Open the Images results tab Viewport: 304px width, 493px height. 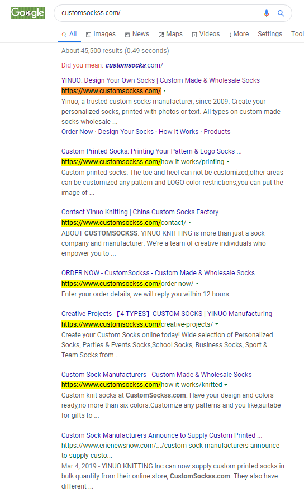click(x=101, y=34)
